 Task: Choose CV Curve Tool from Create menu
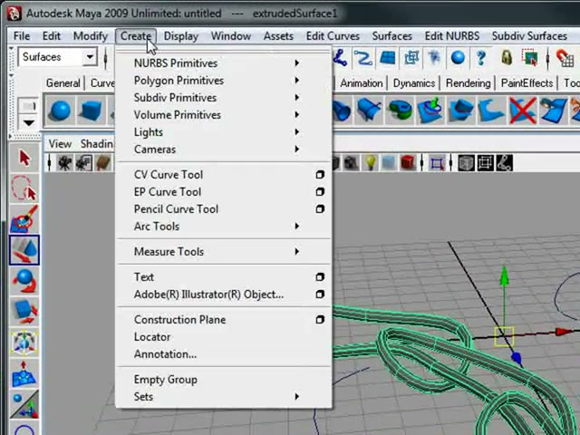click(x=169, y=175)
